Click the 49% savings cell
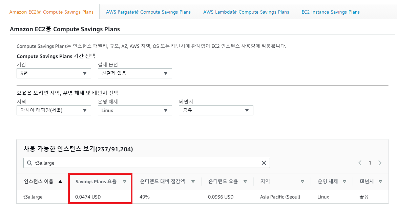Viewport: 397px width, 208px height. tap(145, 197)
